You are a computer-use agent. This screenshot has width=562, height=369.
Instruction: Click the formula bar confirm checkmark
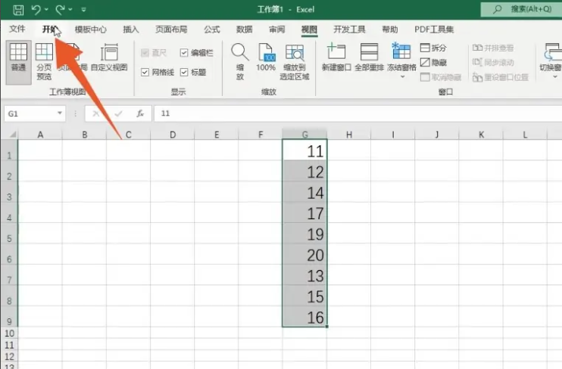pos(118,114)
